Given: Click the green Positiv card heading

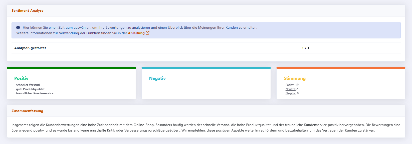Looking at the screenshot, I should [21, 78].
